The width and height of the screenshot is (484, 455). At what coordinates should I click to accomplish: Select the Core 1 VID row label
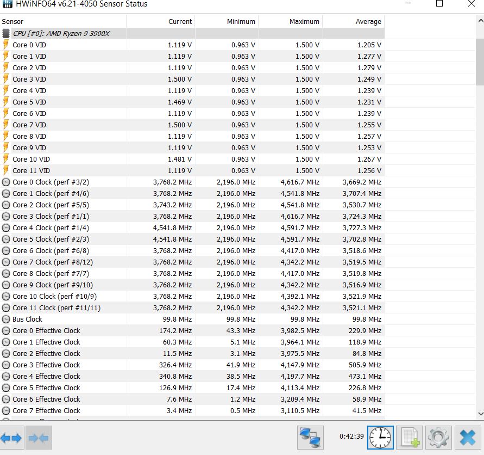tap(29, 56)
